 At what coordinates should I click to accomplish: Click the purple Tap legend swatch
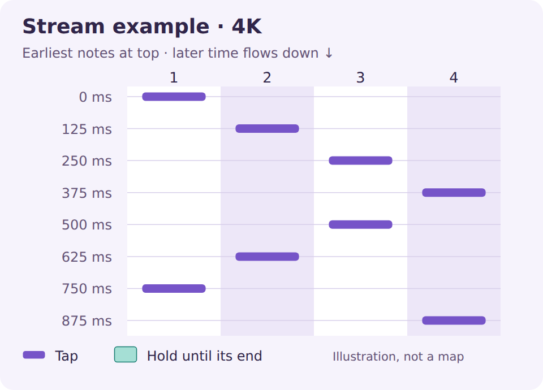pyautogui.click(x=34, y=355)
